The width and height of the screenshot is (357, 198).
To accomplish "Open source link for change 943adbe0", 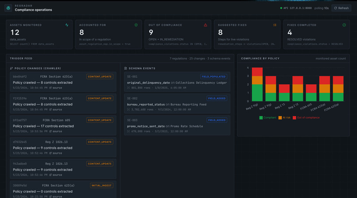I will click(x=55, y=175).
